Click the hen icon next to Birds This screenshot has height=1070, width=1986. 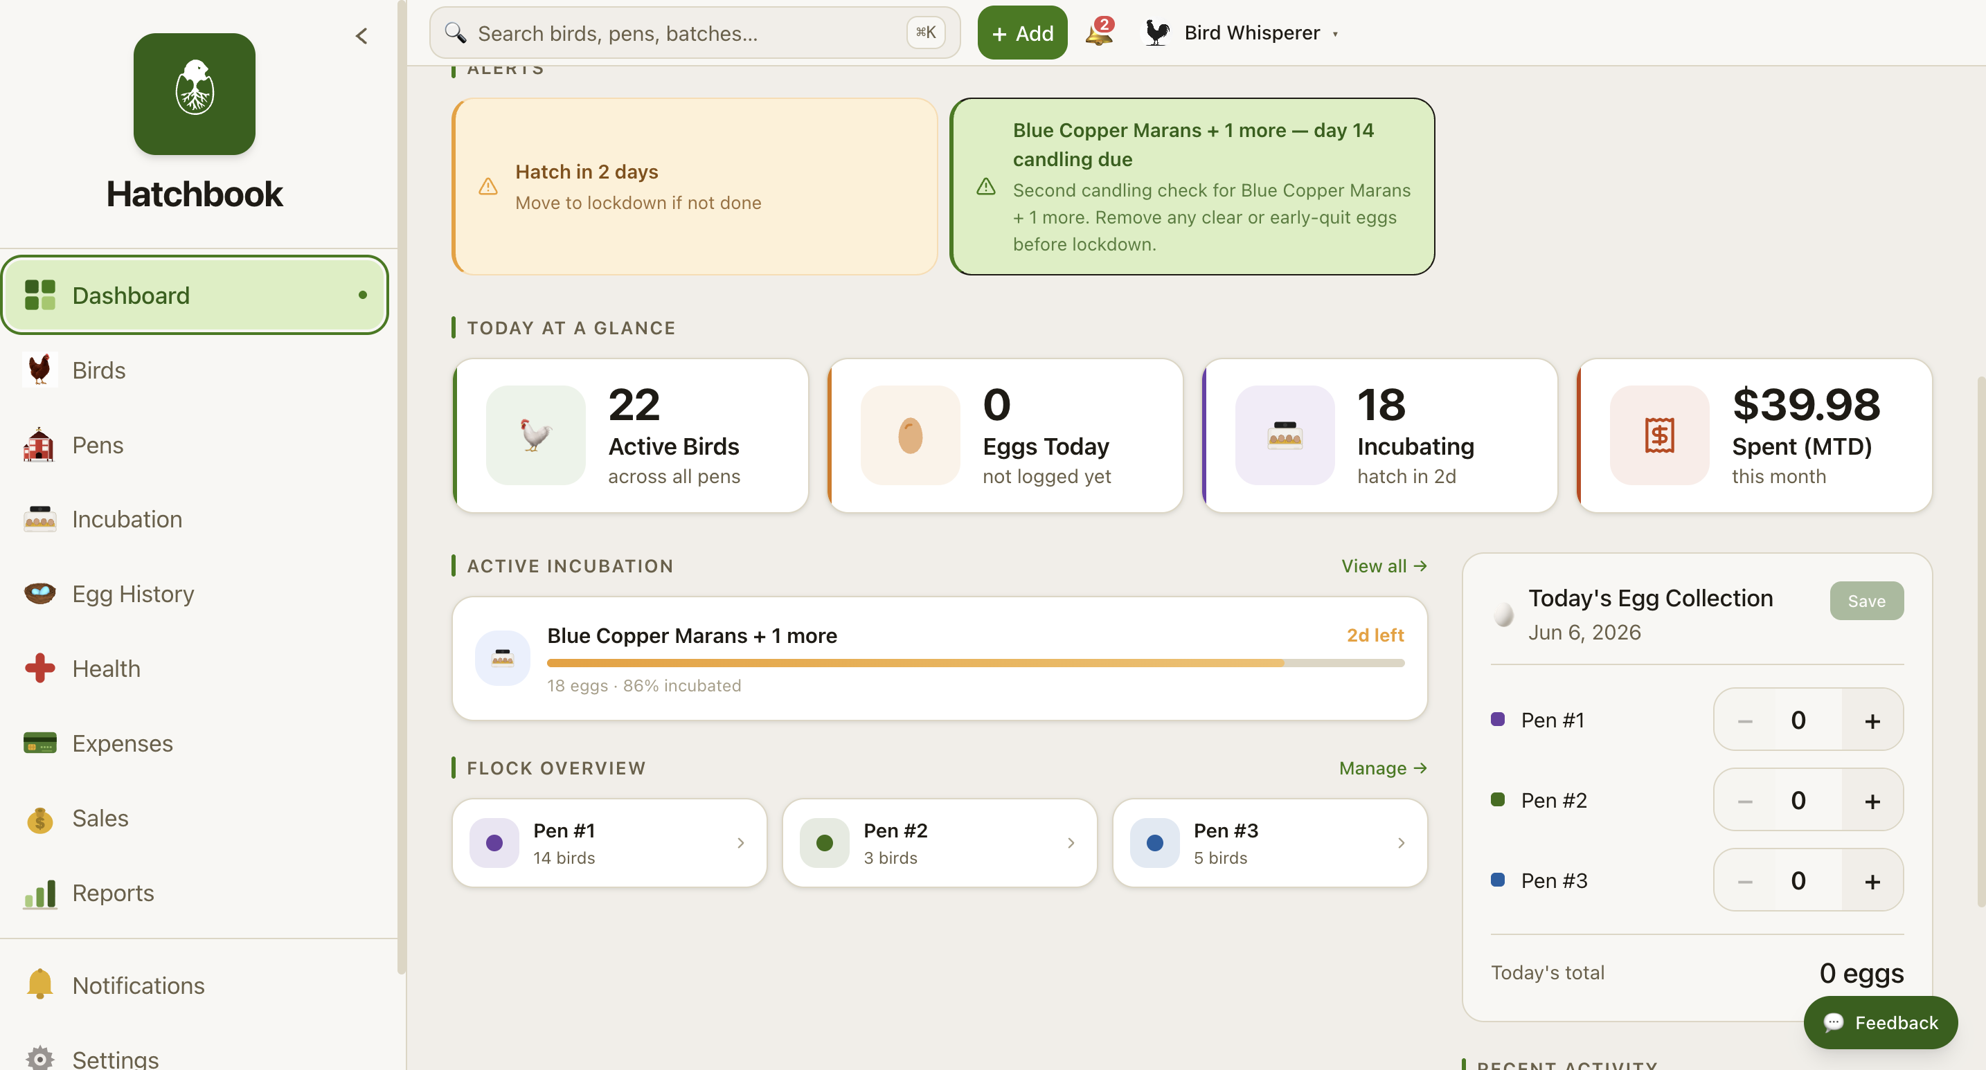[x=39, y=370]
